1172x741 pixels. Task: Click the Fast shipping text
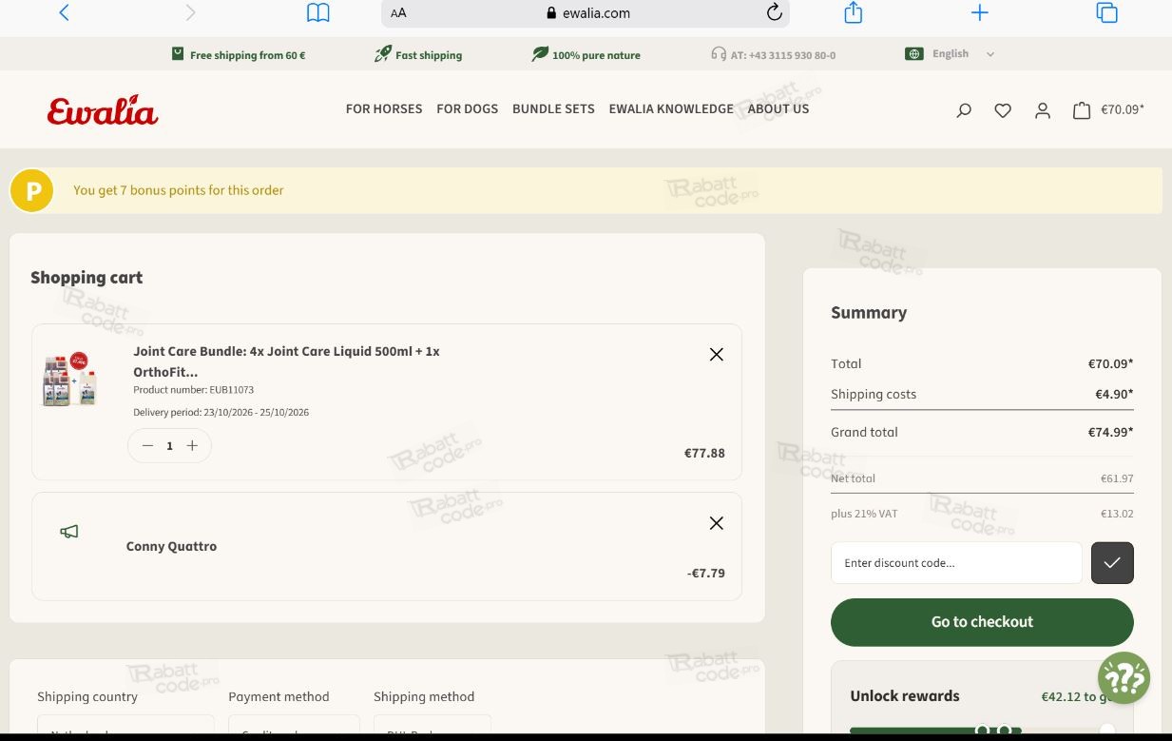pos(429,55)
